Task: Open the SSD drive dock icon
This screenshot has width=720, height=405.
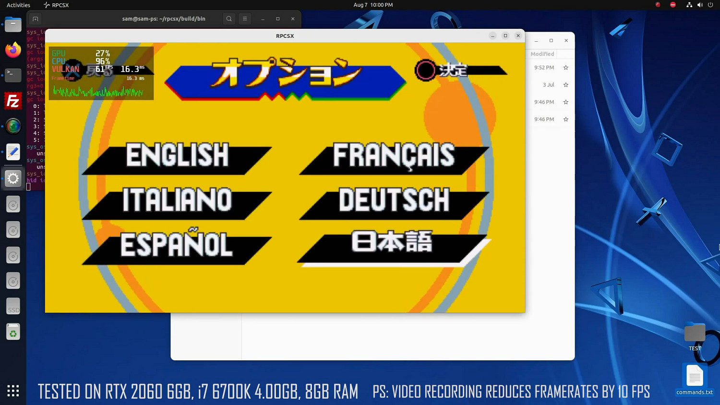Action: [x=13, y=307]
